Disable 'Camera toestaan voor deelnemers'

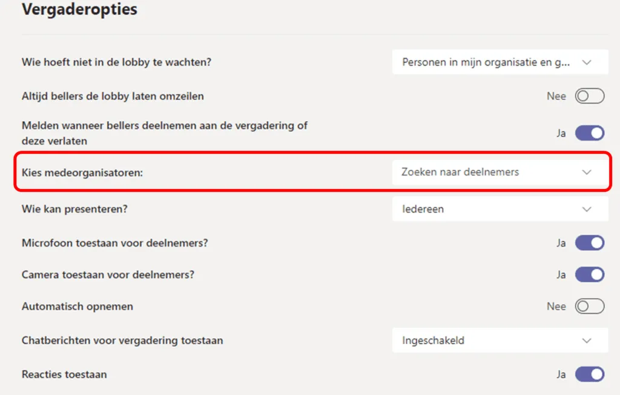click(x=590, y=274)
